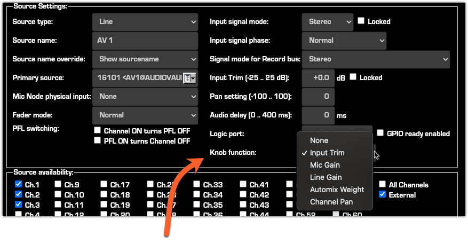The image size is (468, 244).
Task: Open the Primary source picker icon
Action: (189, 78)
